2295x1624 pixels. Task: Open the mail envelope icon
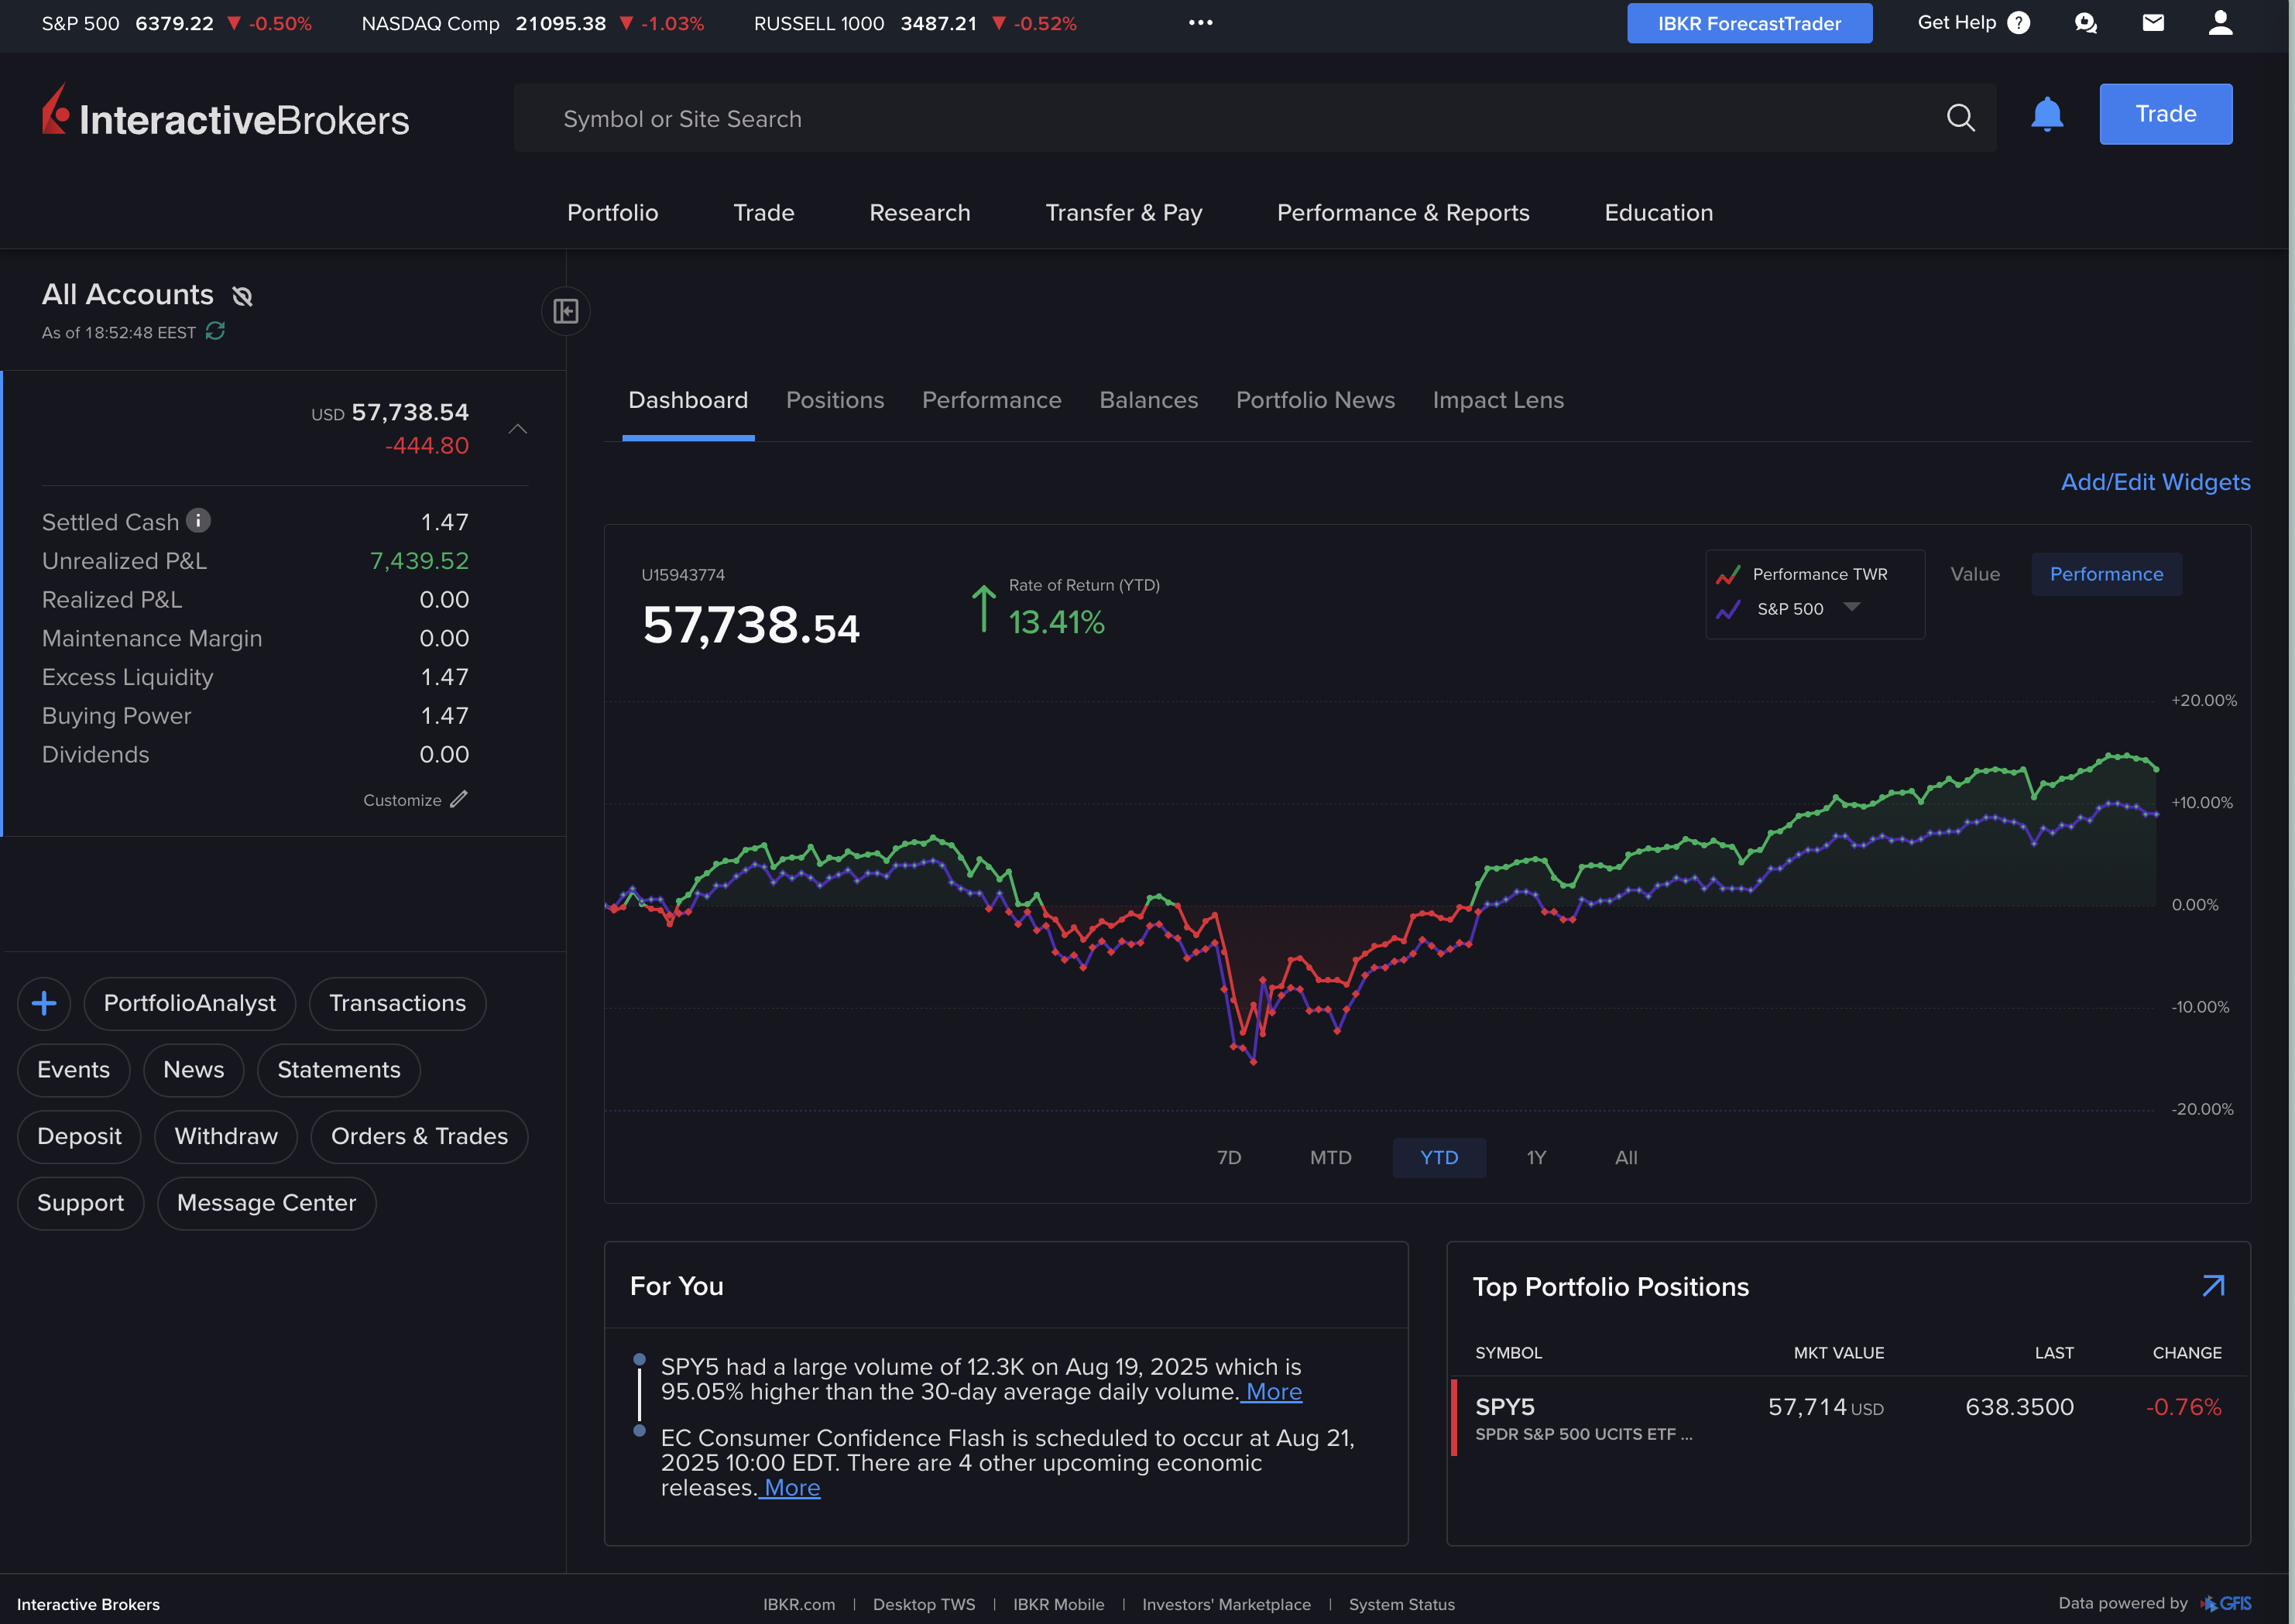click(2153, 23)
